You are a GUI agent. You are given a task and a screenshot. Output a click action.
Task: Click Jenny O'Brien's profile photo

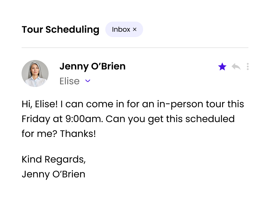pos(35,74)
